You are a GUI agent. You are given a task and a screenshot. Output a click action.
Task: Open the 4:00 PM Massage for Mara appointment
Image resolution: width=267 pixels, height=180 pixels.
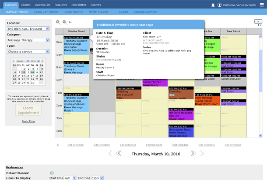[x=181, y=131]
